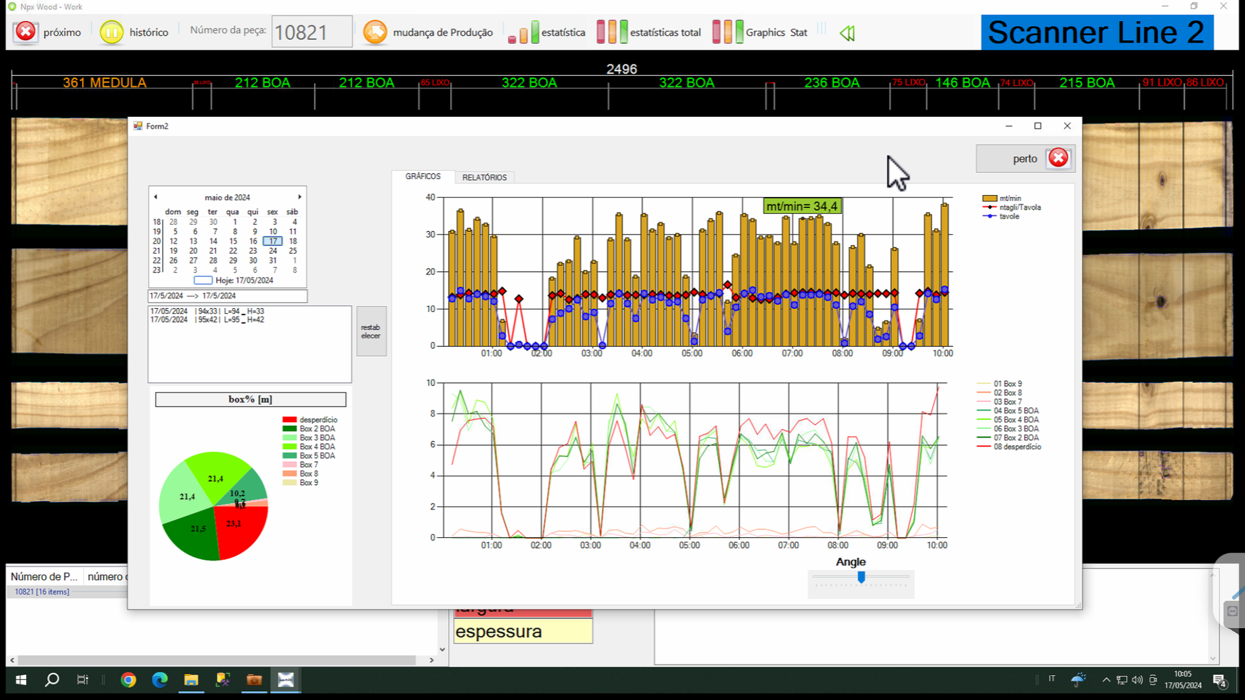The image size is (1245, 700).
Task: Click the red perto close icon
Action: click(1058, 158)
